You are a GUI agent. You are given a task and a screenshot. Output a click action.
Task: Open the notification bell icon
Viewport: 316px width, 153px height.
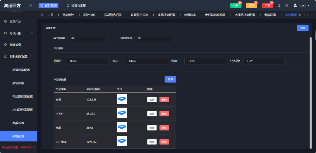tap(286, 5)
